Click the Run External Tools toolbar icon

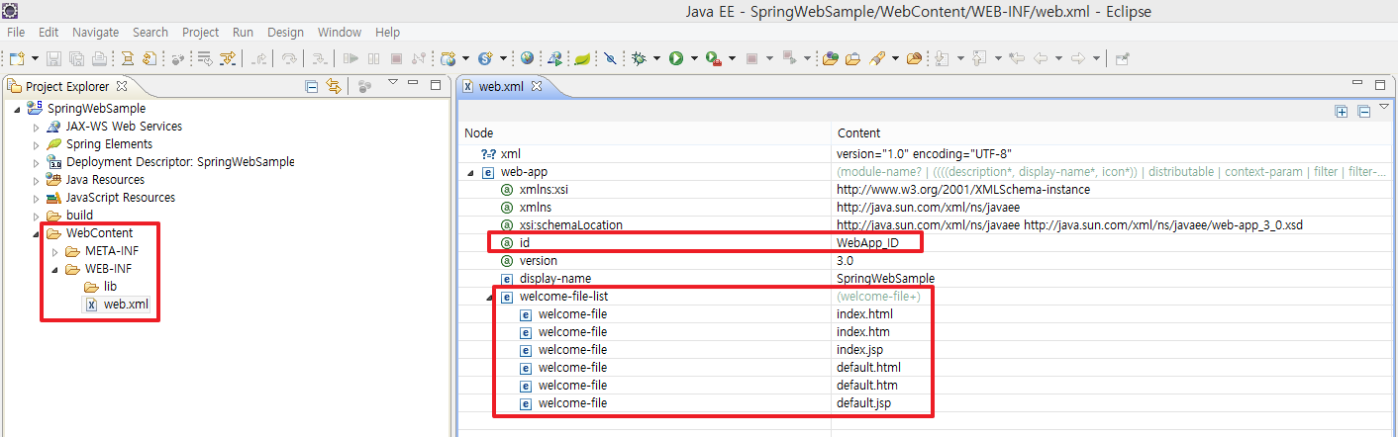point(713,58)
